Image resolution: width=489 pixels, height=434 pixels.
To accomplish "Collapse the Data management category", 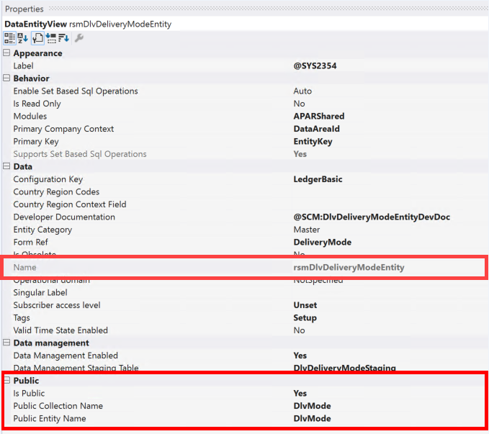I will coord(6,343).
